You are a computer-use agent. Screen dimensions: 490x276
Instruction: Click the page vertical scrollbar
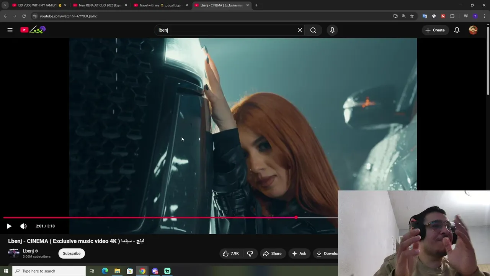488,61
